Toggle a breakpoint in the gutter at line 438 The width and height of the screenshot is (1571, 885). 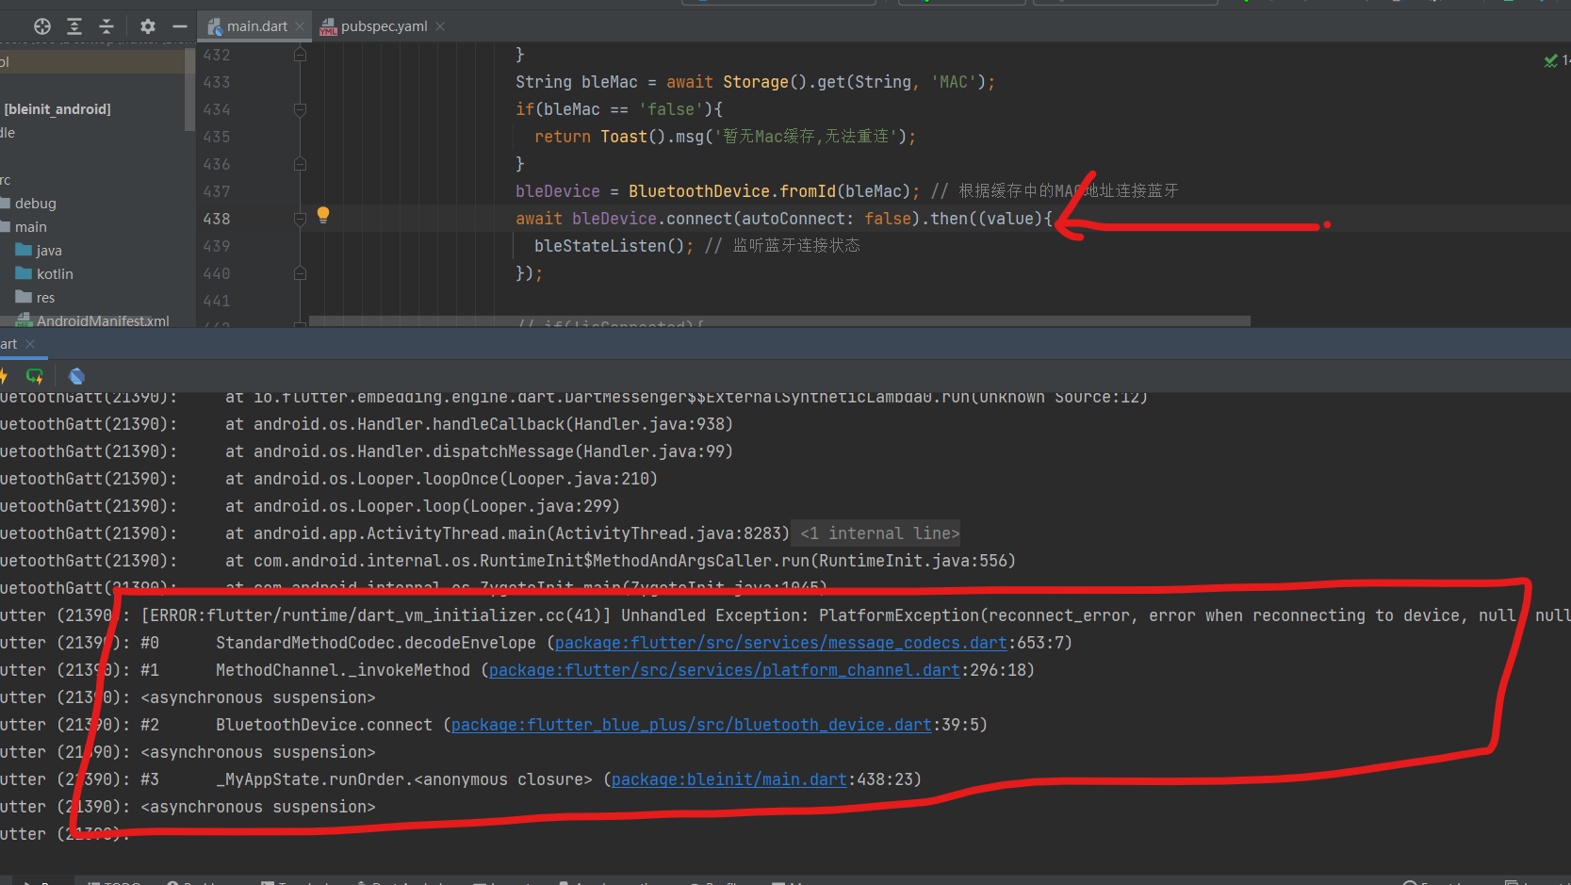pos(271,219)
